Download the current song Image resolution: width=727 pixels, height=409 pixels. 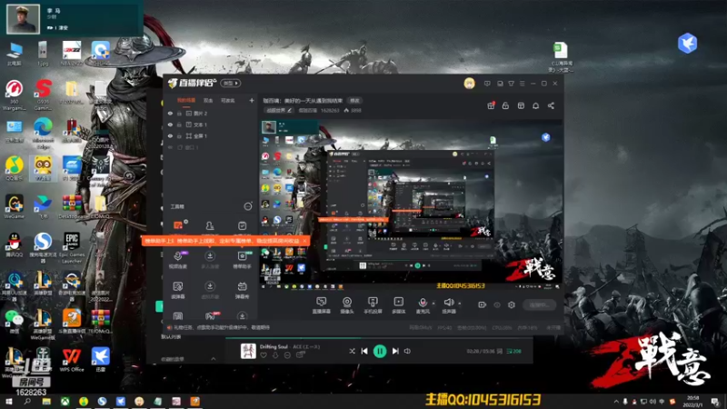[x=275, y=355]
